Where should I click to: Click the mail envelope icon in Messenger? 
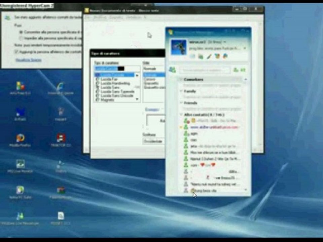click(x=192, y=56)
